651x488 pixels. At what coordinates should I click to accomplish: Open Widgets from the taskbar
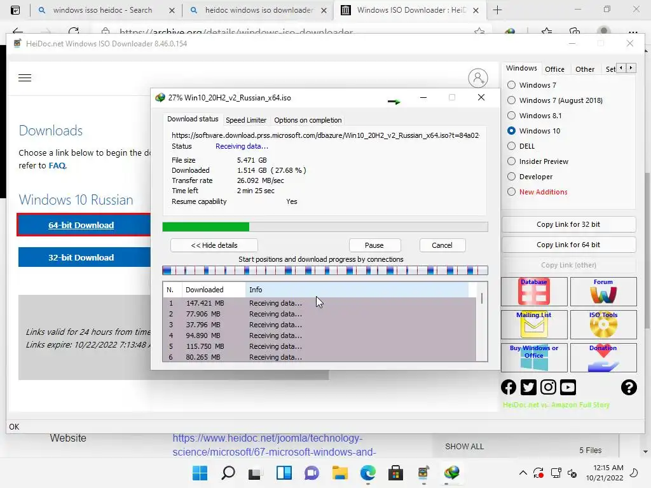pos(284,473)
